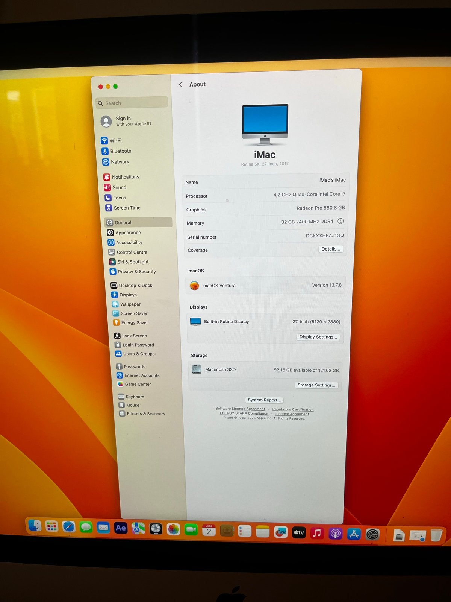This screenshot has width=451, height=602.
Task: Open System Report…
Action: [264, 400]
